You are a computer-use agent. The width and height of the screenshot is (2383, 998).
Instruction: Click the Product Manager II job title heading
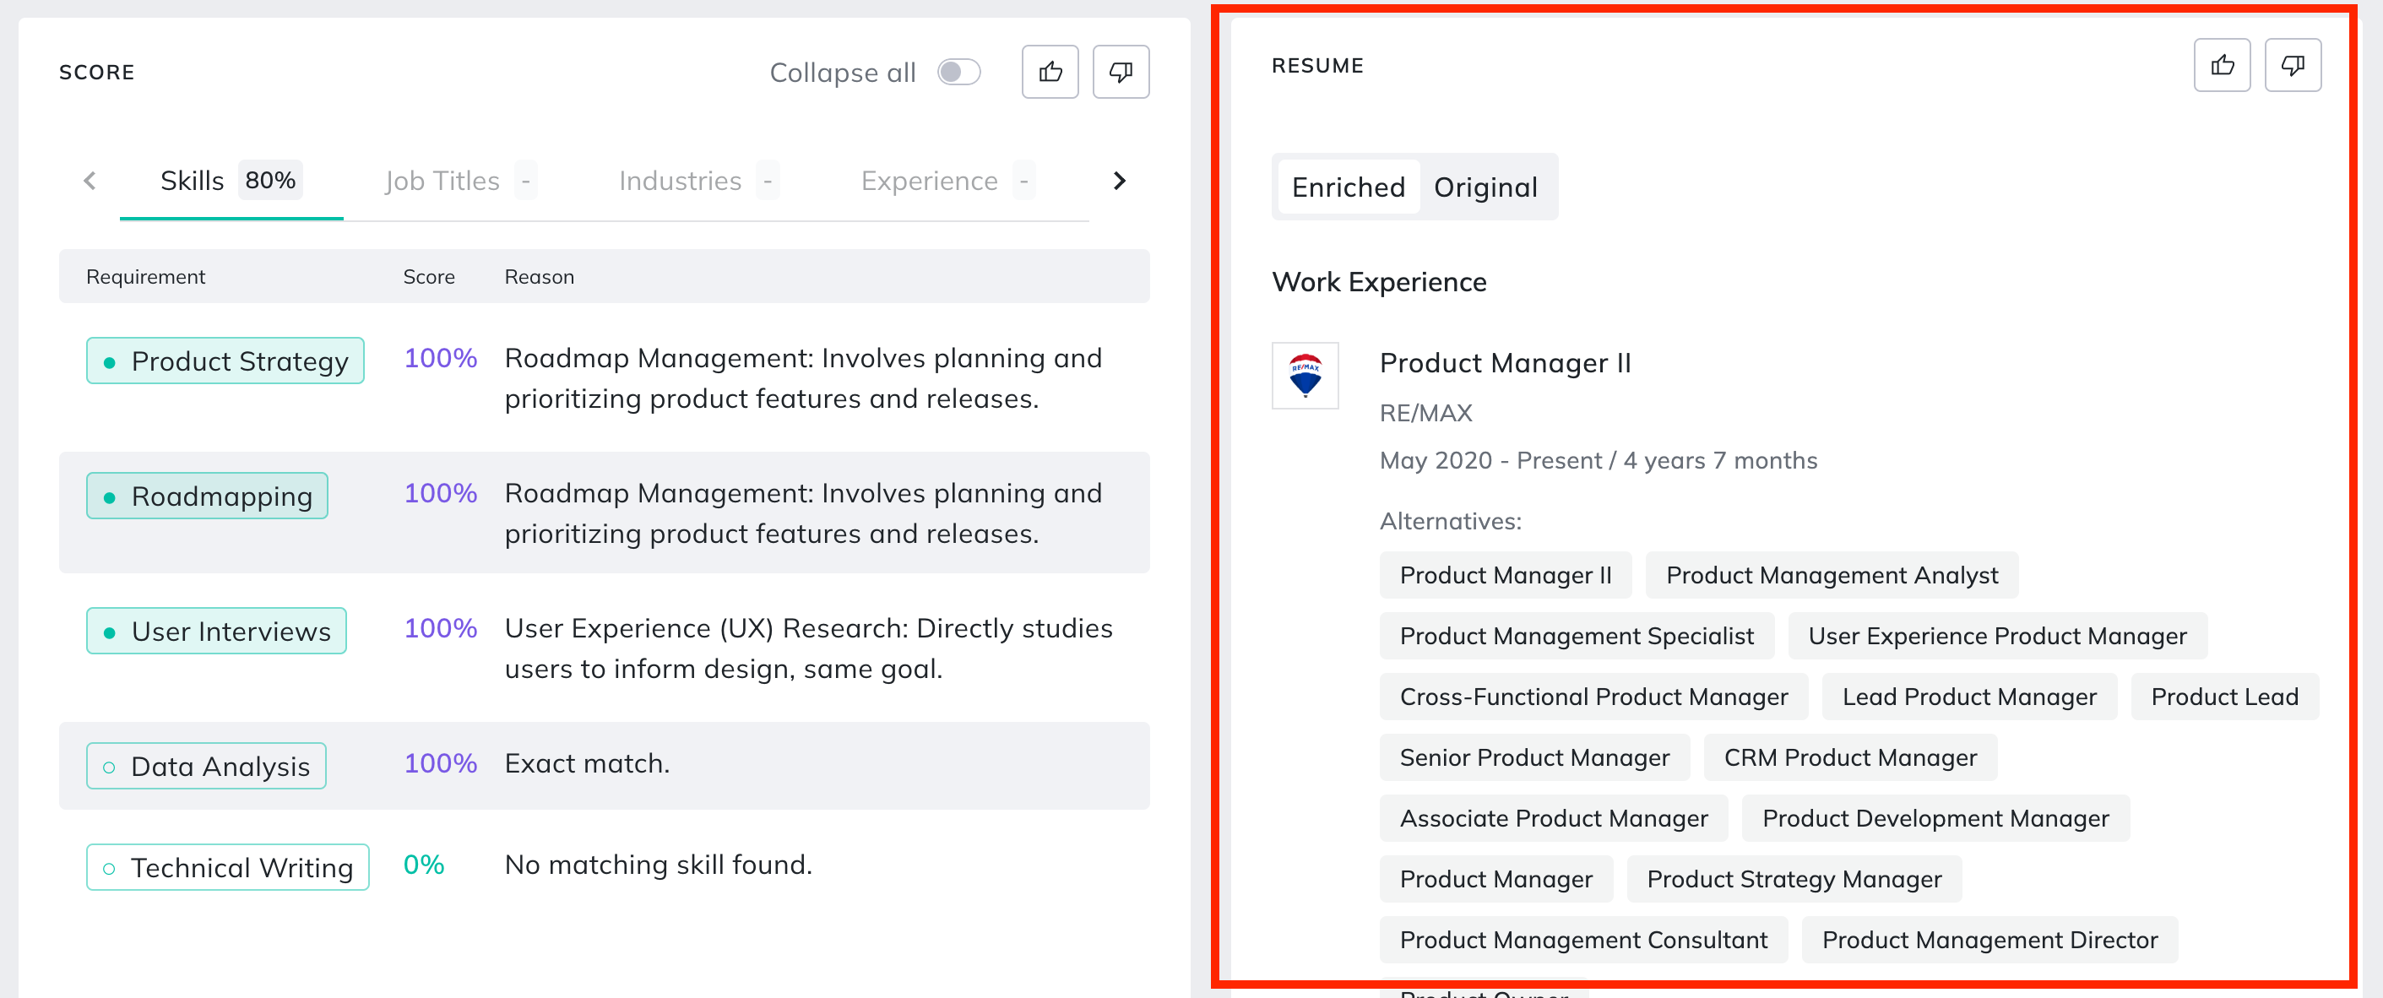[x=1505, y=364]
